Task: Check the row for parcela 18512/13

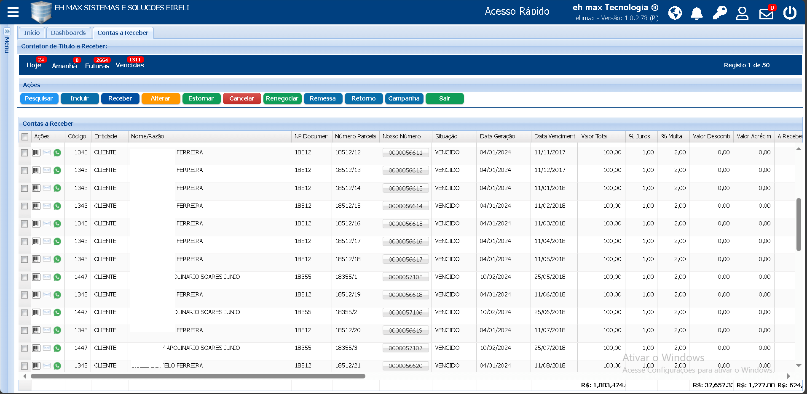Action: 24,171
